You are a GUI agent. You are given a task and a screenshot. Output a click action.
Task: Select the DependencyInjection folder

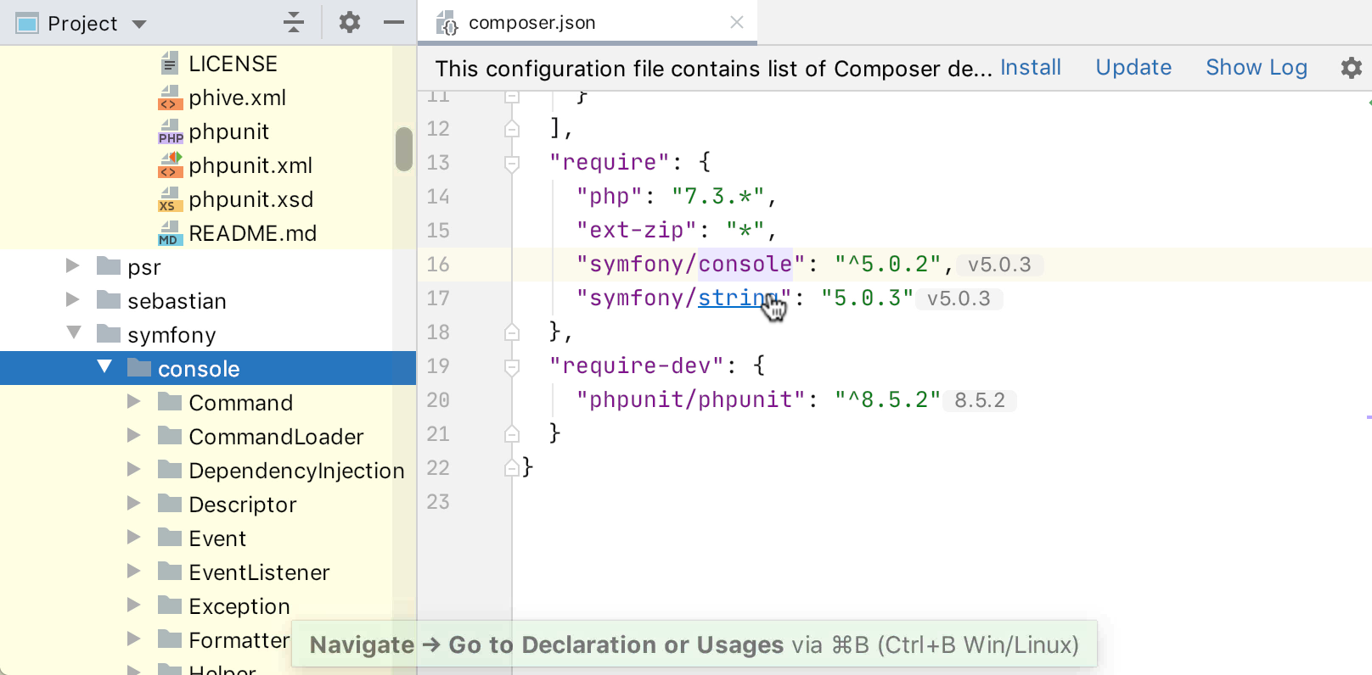click(x=208, y=471)
